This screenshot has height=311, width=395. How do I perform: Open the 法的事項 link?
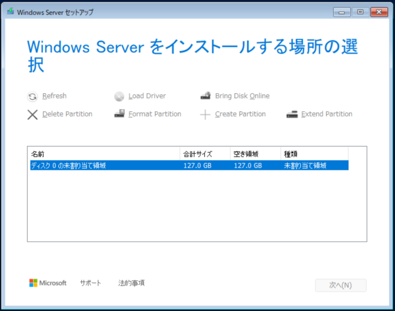click(132, 283)
